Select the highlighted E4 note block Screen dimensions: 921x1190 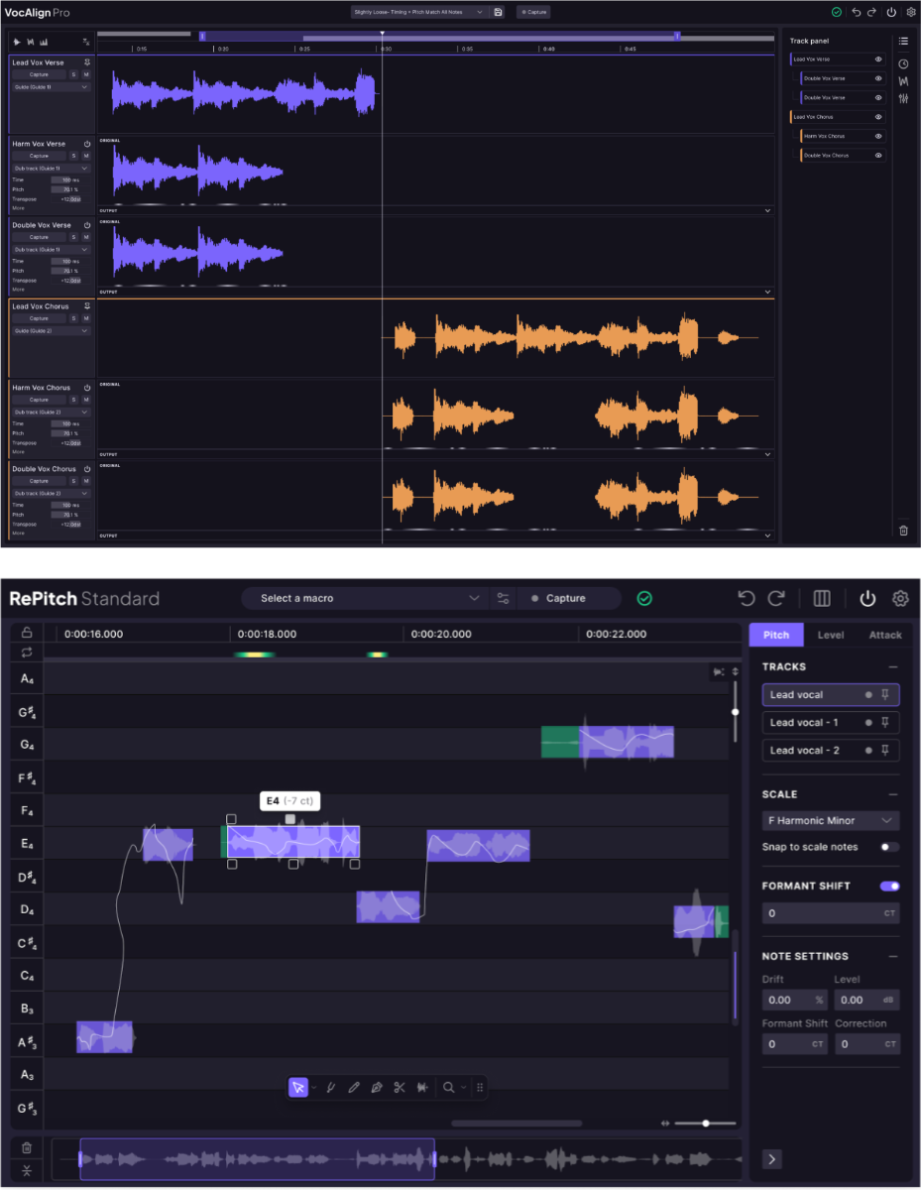point(293,842)
